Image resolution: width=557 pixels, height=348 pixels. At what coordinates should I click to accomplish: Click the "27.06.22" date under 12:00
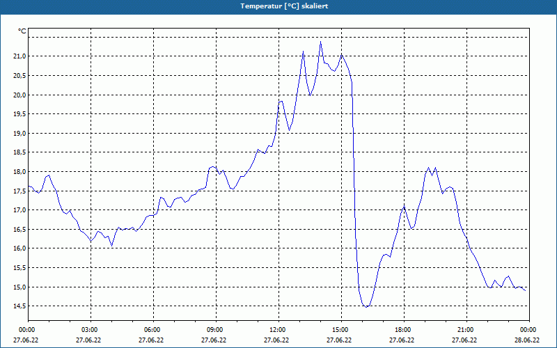point(276,340)
